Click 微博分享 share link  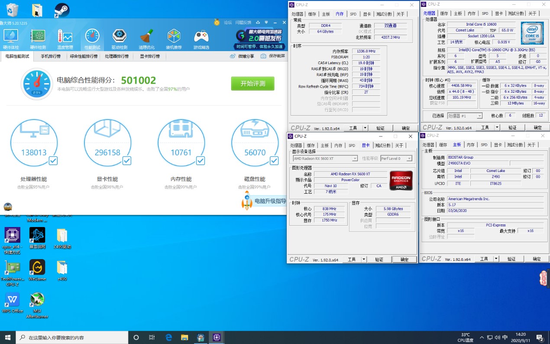point(242,56)
